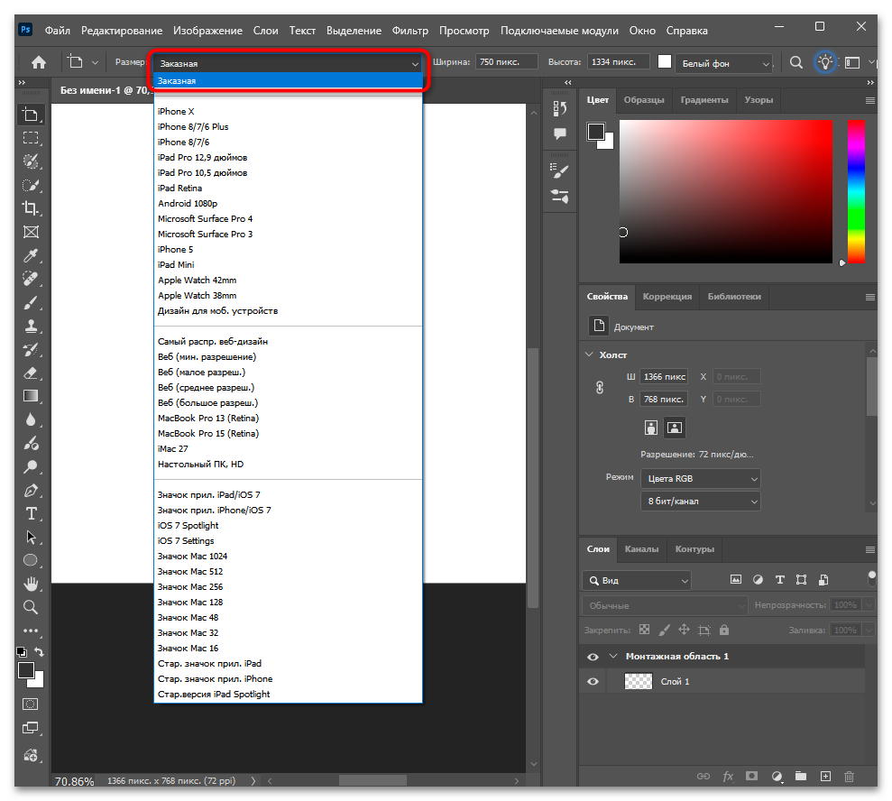Select the Horizontal Type tool
The width and height of the screenshot is (892, 801).
click(31, 513)
